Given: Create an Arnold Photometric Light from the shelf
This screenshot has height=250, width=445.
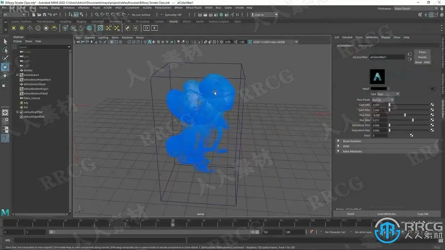Looking at the screenshot, I should tap(30, 28).
